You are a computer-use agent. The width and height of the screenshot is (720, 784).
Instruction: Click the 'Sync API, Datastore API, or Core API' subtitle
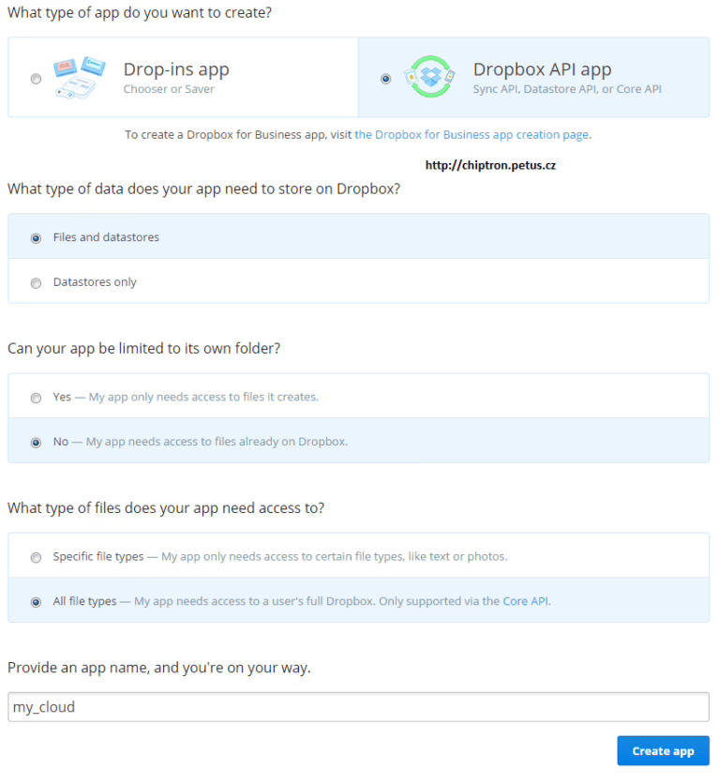(567, 89)
